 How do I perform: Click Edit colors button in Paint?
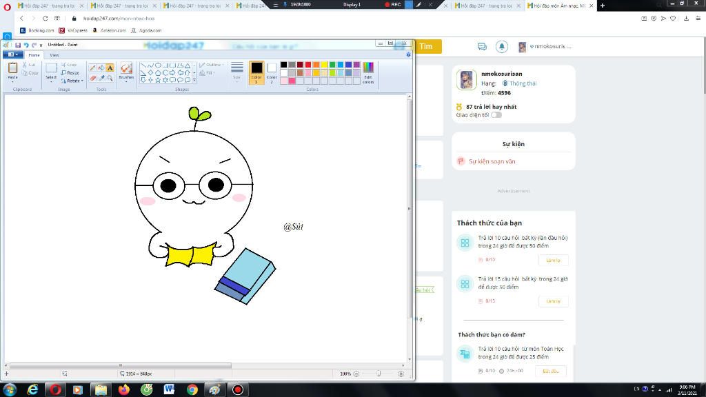click(368, 72)
